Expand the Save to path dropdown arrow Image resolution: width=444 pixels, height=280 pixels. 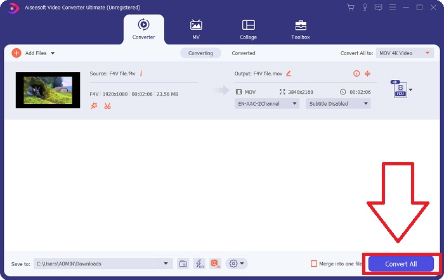(x=166, y=264)
